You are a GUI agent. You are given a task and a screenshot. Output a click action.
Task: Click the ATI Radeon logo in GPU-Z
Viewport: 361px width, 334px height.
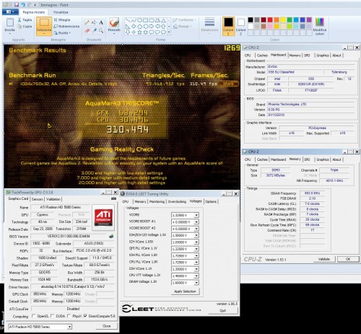[x=103, y=217]
